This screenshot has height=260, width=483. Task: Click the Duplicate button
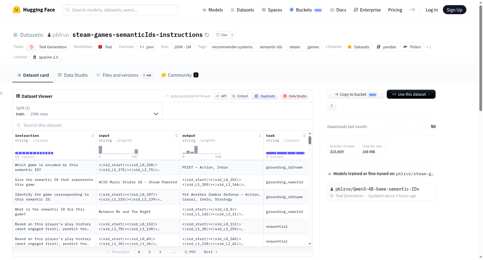click(265, 96)
